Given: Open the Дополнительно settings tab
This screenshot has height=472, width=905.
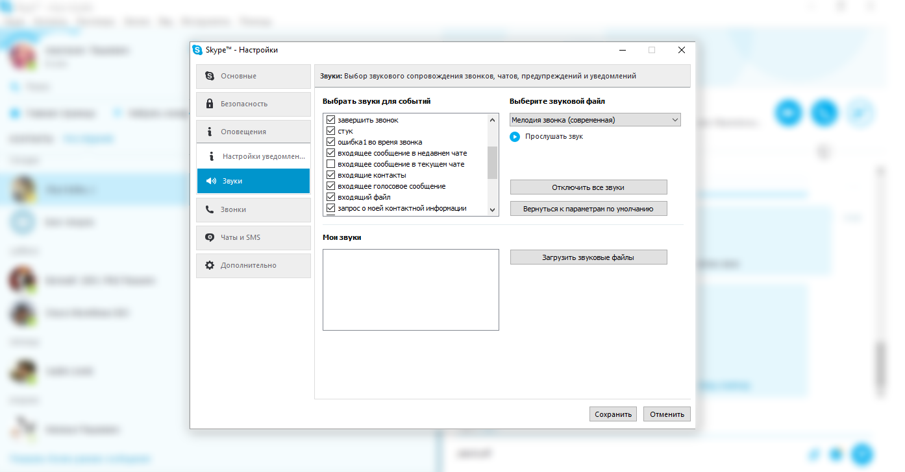Looking at the screenshot, I should click(254, 265).
